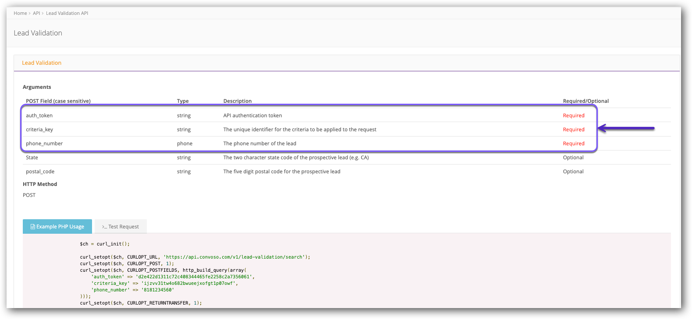Click the POST Field (case sensitive) column header
The image size is (692, 319).
58,101
